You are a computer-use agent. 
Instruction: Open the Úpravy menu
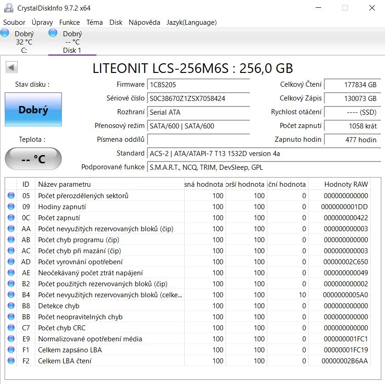point(42,22)
